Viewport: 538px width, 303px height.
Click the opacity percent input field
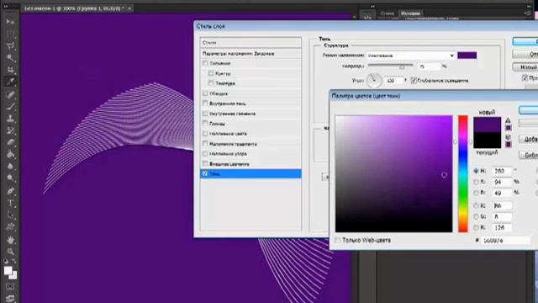click(x=429, y=66)
